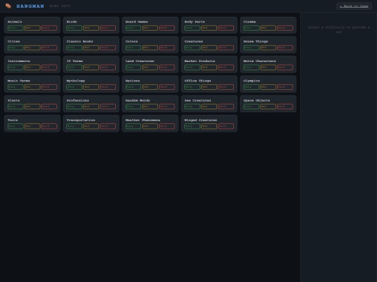Select Hard for Professions
This screenshot has width=377, height=282.
pyautogui.click(x=108, y=107)
